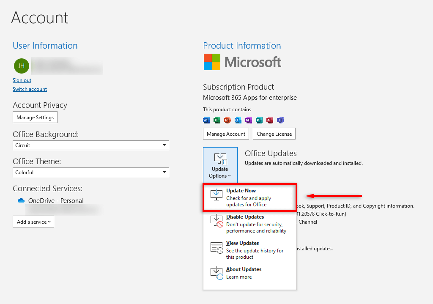The image size is (433, 304).
Task: Click the Product Information heading
Action: coord(242,46)
